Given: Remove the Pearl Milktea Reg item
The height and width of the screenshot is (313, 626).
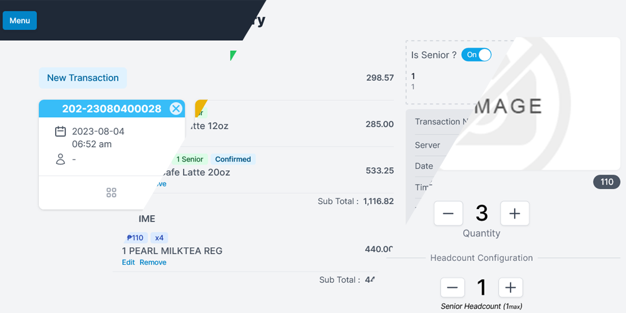Looking at the screenshot, I should (x=153, y=262).
